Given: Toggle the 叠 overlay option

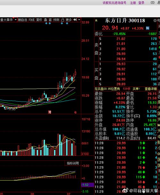Looking at the screenshot, I should coord(45,20).
